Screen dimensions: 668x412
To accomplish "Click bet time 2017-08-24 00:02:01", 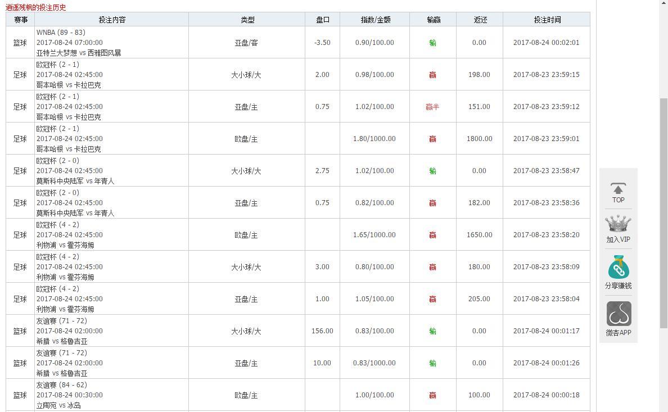I will pyautogui.click(x=546, y=43).
